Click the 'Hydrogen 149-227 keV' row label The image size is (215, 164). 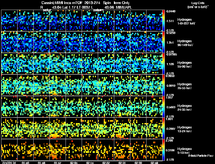coord(186,22)
